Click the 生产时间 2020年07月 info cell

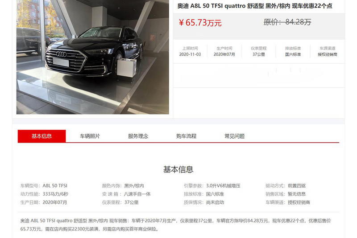point(224,51)
